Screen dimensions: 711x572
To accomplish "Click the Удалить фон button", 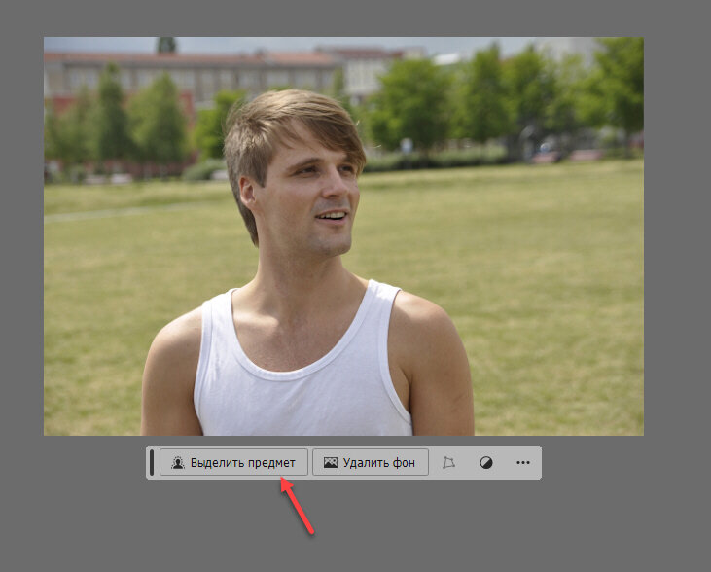I will click(370, 462).
